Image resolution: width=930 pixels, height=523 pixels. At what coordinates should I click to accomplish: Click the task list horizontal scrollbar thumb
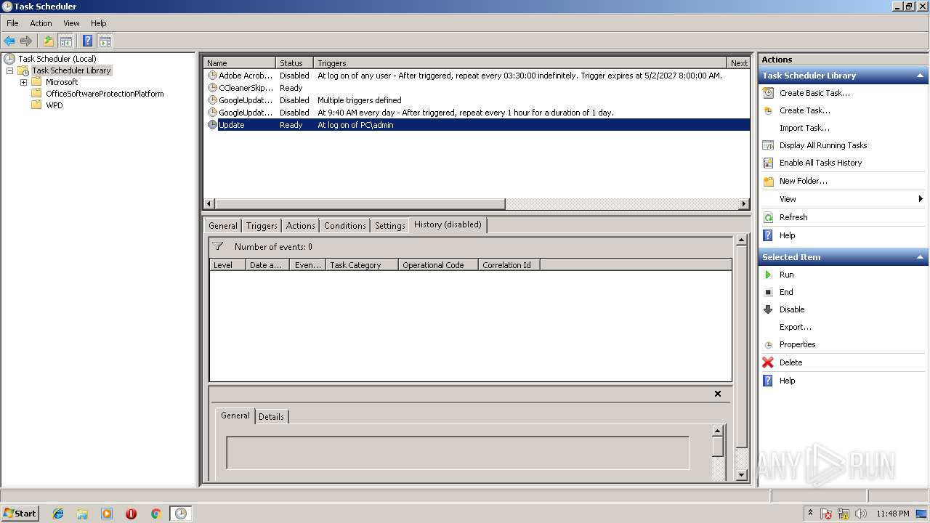click(x=360, y=204)
